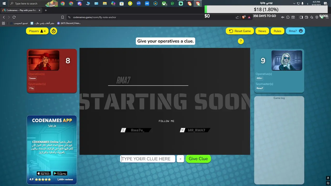
Task: Open the Brave Shields lion icon
Action: point(244,17)
